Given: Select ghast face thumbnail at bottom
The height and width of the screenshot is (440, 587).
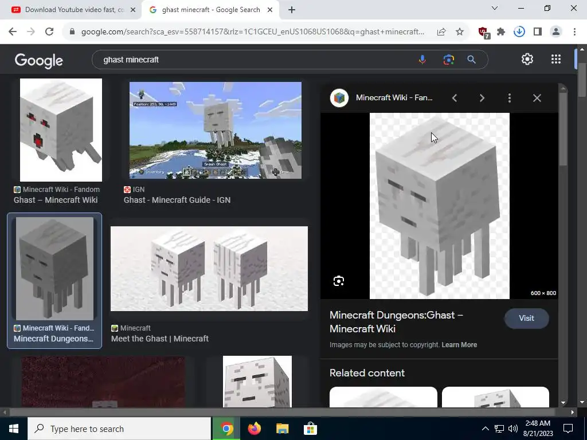Looking at the screenshot, I should click(257, 382).
